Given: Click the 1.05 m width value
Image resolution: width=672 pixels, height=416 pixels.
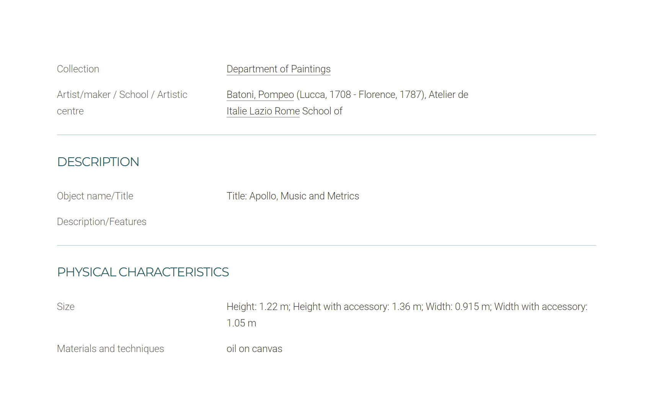Looking at the screenshot, I should click(x=241, y=323).
